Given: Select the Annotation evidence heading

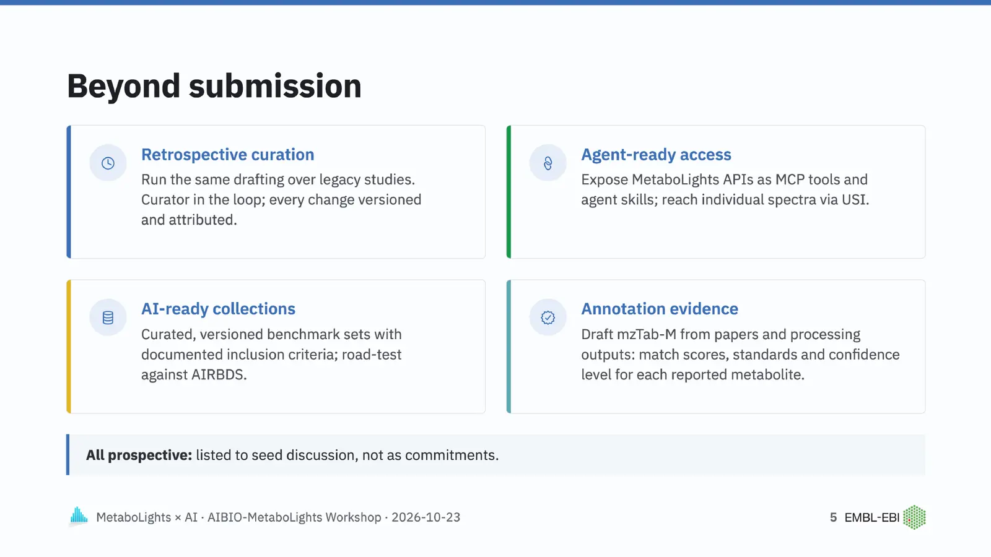Looking at the screenshot, I should [660, 309].
